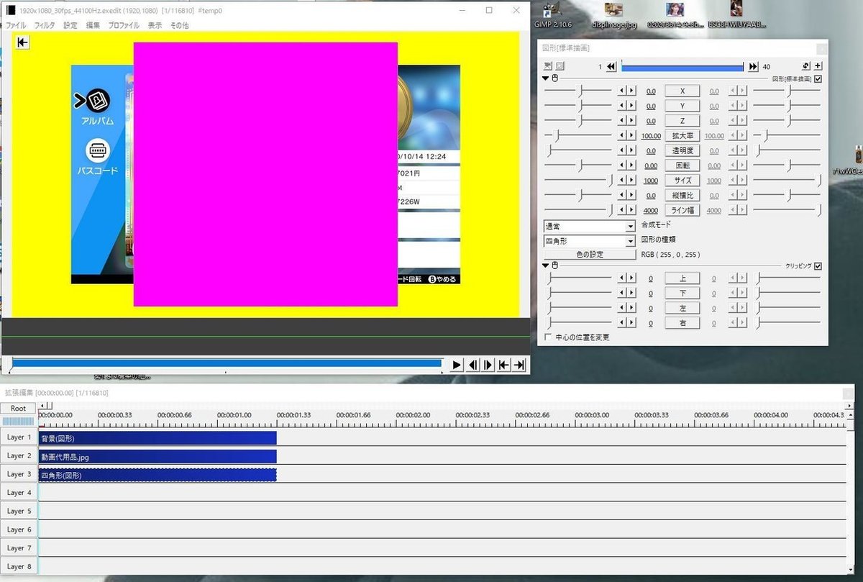Click the left Z position slider track
Screen dimensions: 863x582
[577, 121]
